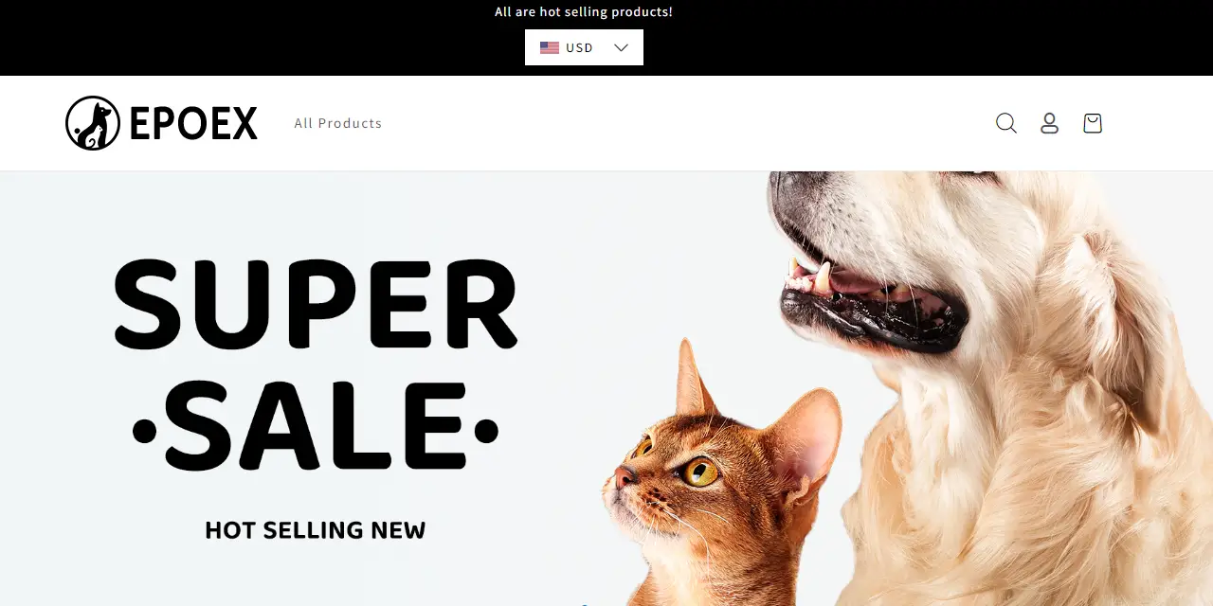This screenshot has width=1213, height=606.
Task: Open the search magnifier icon
Action: (x=1006, y=123)
